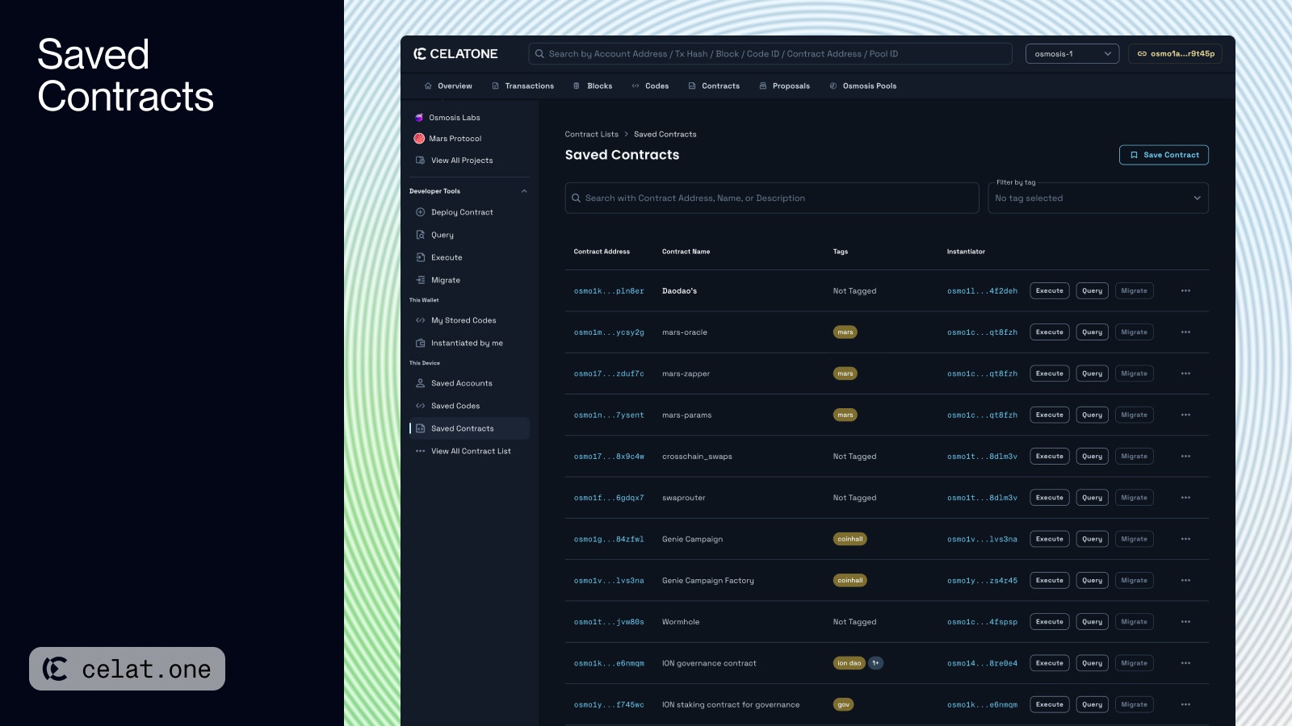Viewport: 1292px width, 726px height.
Task: Click Contract Lists breadcrumb link
Action: pos(592,134)
